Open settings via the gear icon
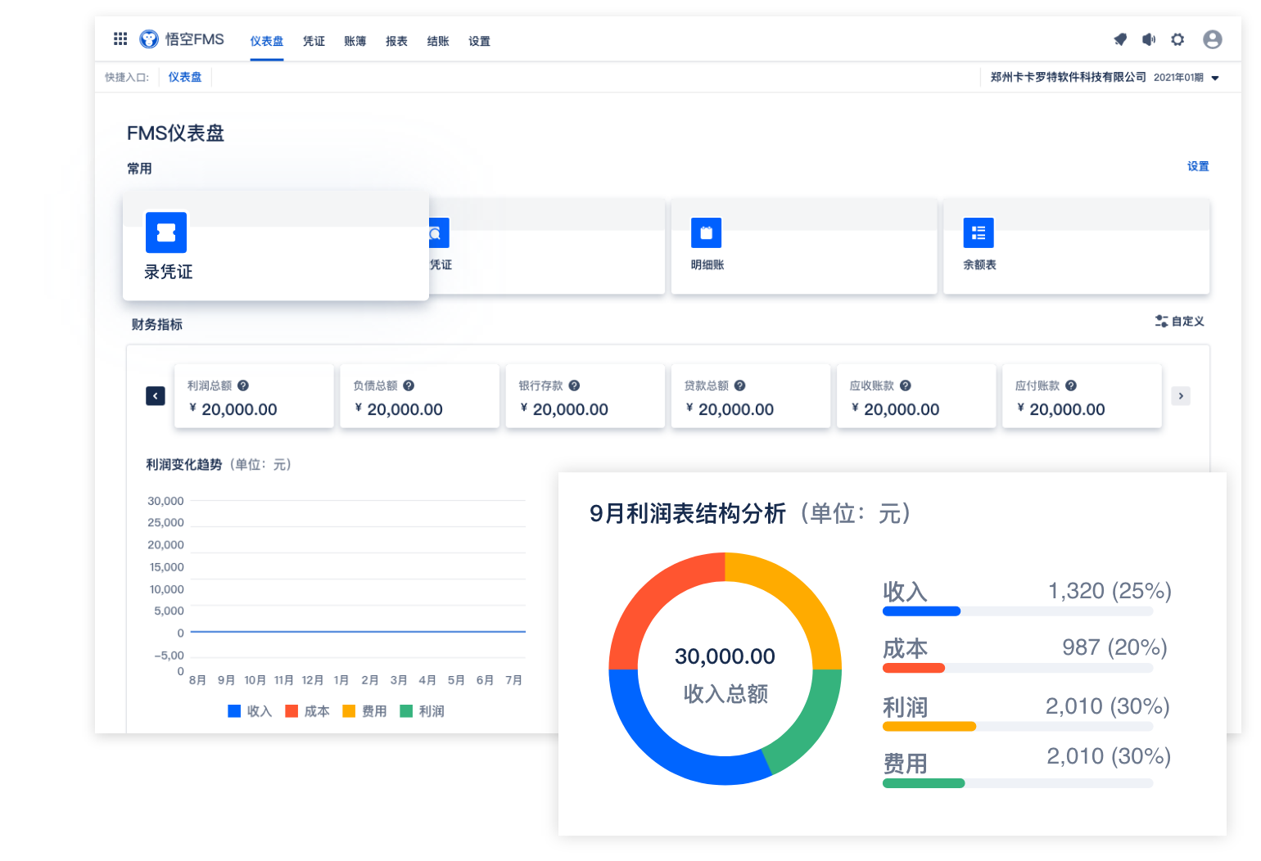 pos(1177,39)
